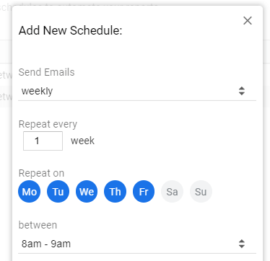Open the 8am - 9am time dropdown

(137, 244)
